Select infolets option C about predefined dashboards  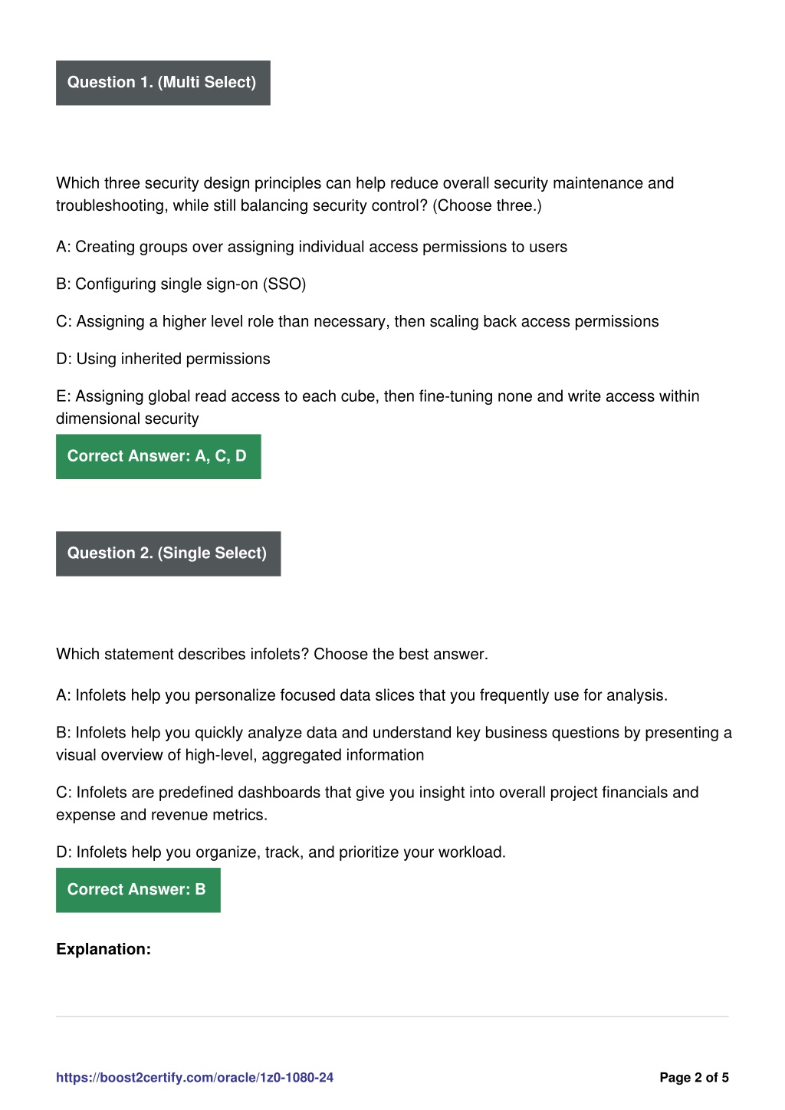pyautogui.click(x=377, y=803)
